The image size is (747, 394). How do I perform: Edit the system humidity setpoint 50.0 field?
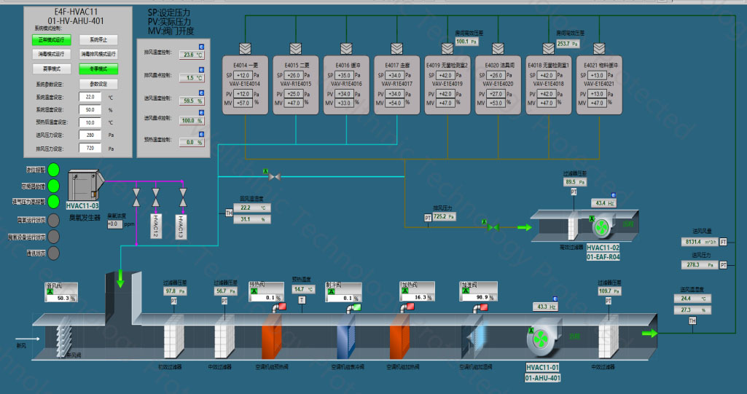pyautogui.click(x=90, y=109)
